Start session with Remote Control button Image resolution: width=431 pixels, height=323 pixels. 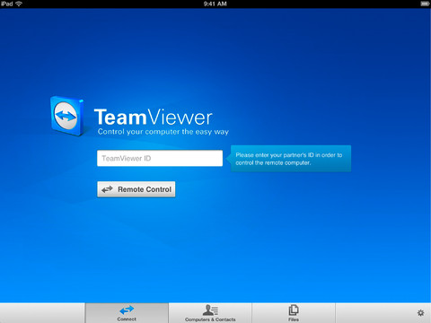tap(136, 189)
